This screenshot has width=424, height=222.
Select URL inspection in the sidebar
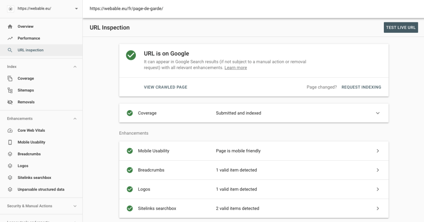[x=41, y=50]
